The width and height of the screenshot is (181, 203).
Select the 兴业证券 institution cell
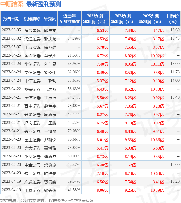click(33, 131)
